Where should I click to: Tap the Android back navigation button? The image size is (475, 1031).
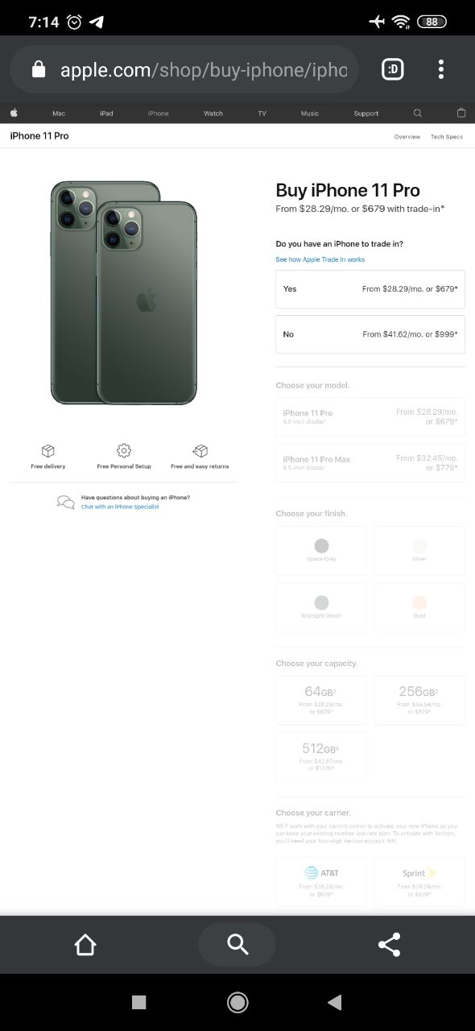click(335, 1002)
